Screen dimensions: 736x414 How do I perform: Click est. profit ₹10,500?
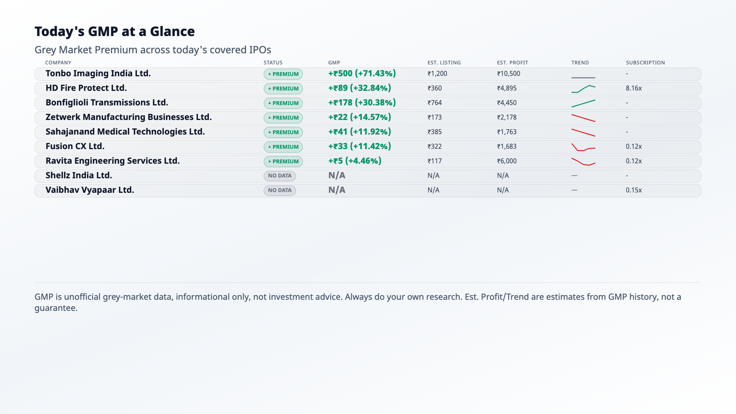(508, 74)
